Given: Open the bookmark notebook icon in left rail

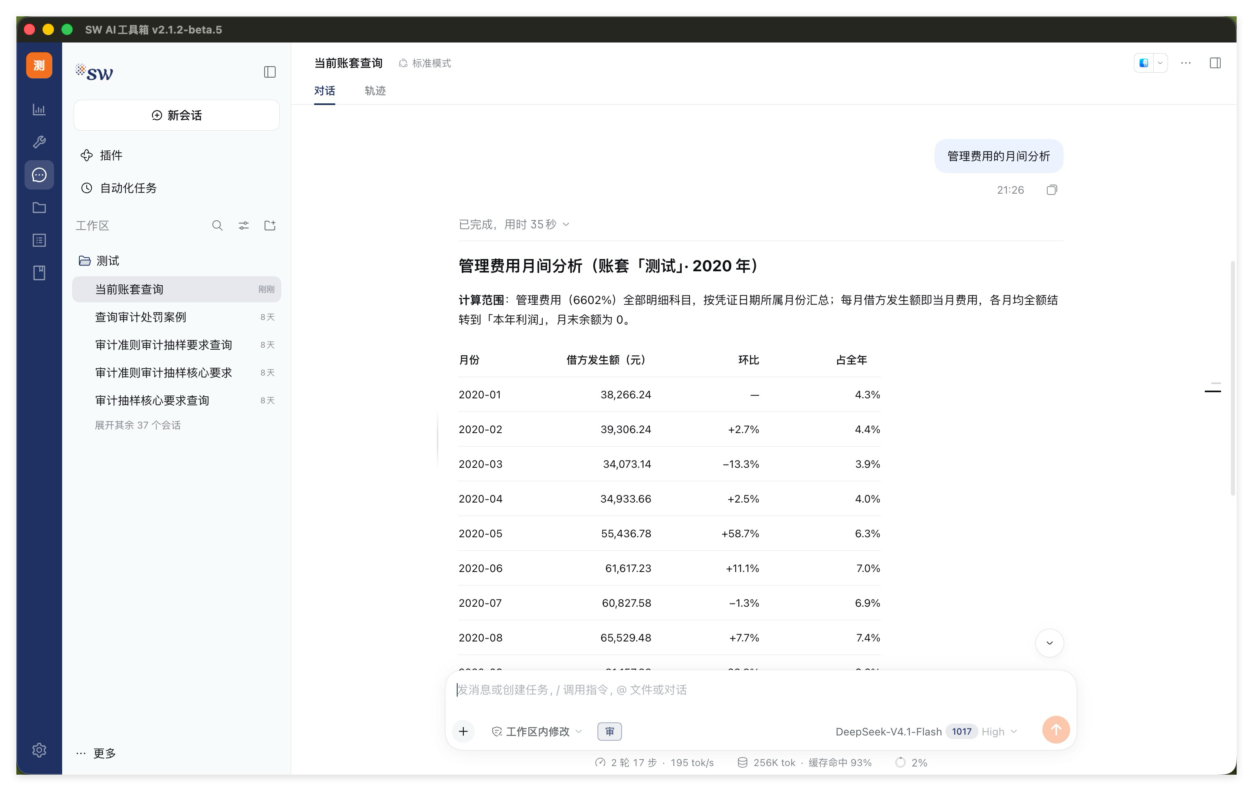Looking at the screenshot, I should 39,273.
